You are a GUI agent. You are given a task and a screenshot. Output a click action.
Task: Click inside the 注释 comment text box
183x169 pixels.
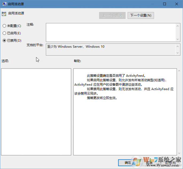(x=111, y=32)
